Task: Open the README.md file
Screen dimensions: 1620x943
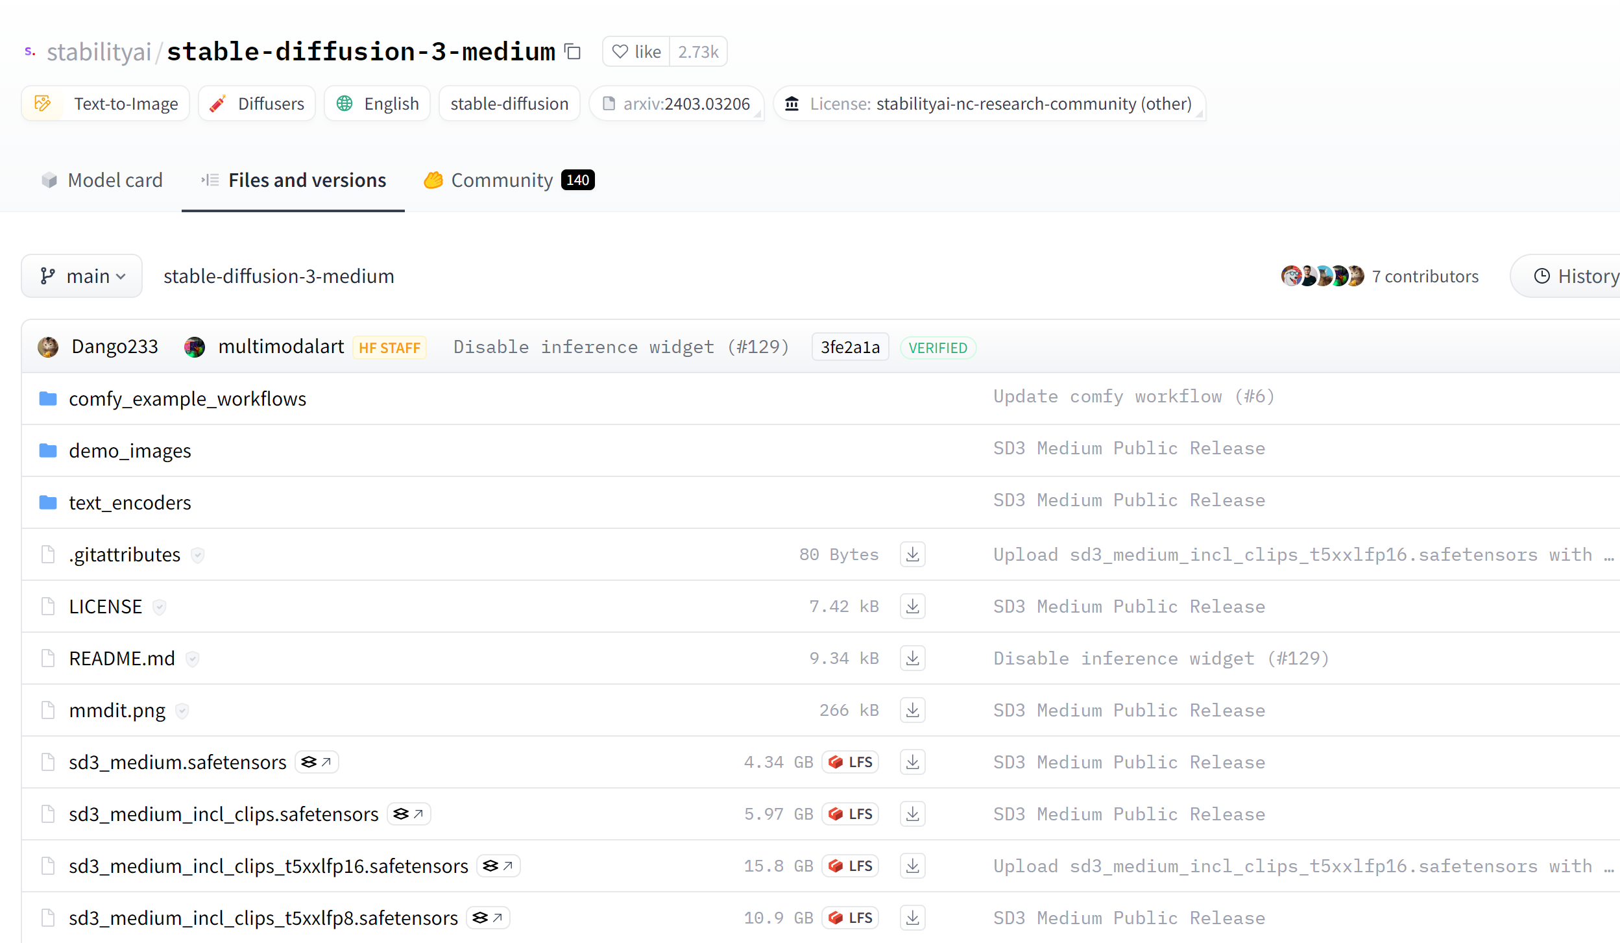Action: tap(122, 658)
